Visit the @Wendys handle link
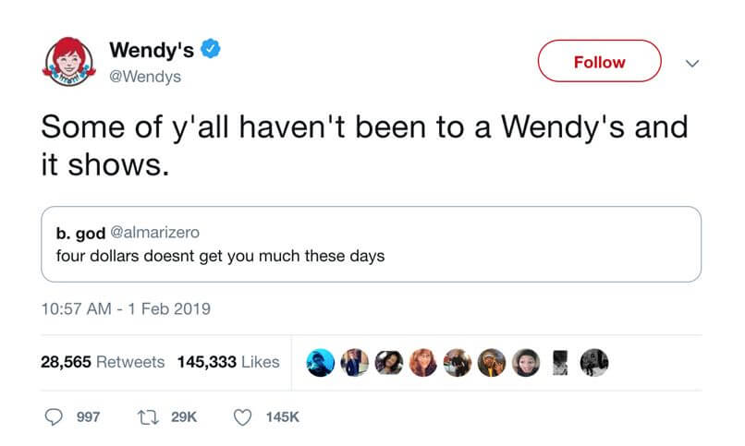Image resolution: width=745 pixels, height=446 pixels. pos(145,77)
